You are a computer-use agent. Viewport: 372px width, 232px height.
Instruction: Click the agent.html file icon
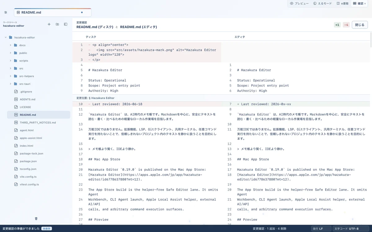[x=16, y=130]
